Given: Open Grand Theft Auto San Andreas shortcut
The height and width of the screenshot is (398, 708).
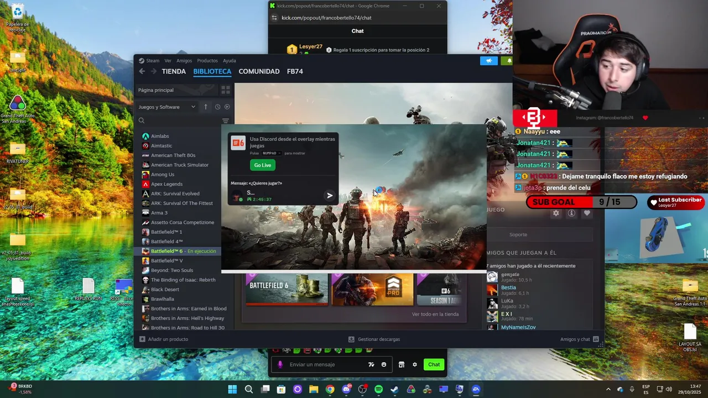Looking at the screenshot, I should click(x=18, y=109).
